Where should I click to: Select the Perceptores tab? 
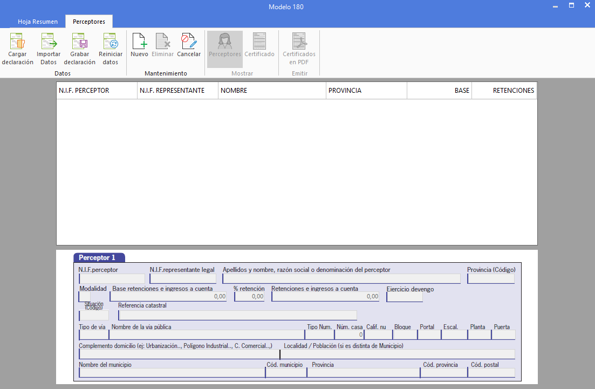tap(89, 22)
